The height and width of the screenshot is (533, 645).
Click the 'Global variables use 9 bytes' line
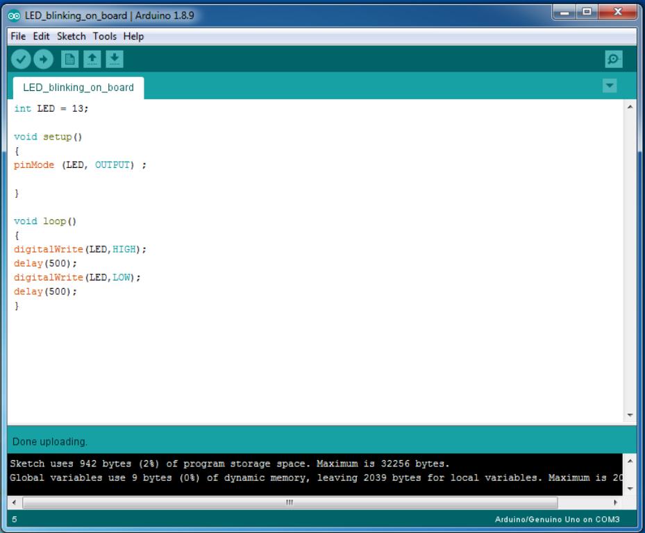316,477
